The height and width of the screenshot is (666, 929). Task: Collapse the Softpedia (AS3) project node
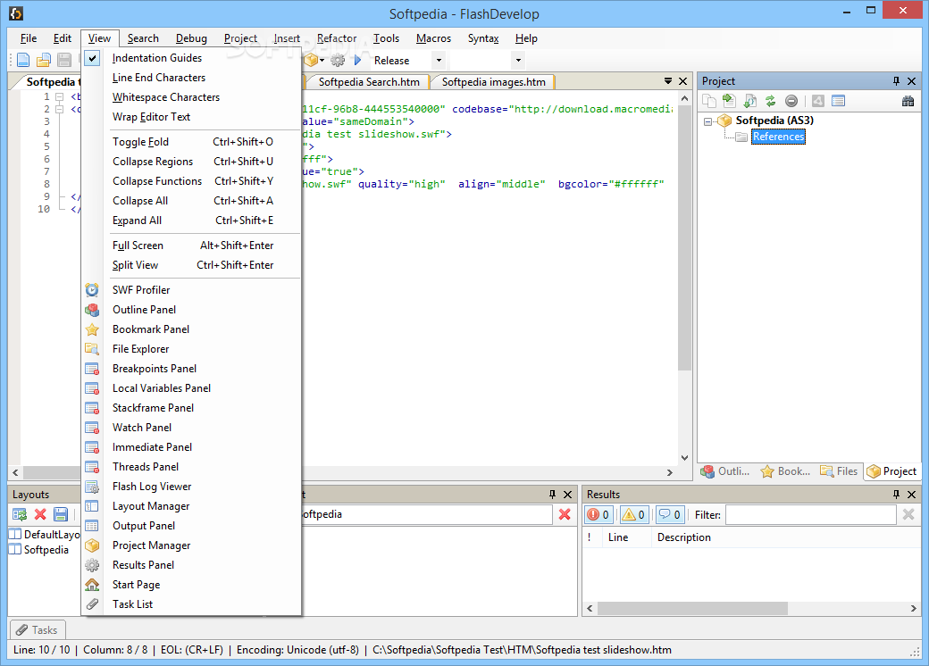click(x=707, y=121)
